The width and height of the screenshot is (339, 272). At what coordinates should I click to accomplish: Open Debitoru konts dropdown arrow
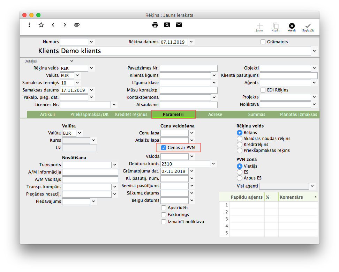213,164
